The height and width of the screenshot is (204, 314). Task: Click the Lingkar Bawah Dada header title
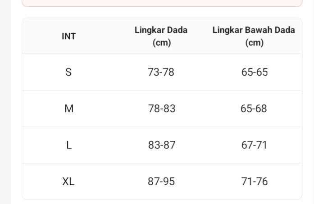tap(254, 30)
